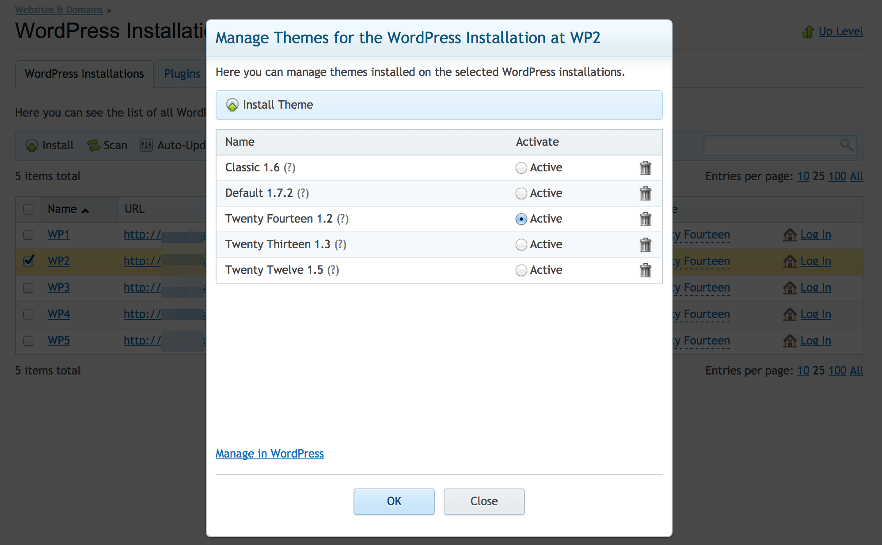Click Log In link for WP5
This screenshot has height=545, width=882.
tap(816, 341)
